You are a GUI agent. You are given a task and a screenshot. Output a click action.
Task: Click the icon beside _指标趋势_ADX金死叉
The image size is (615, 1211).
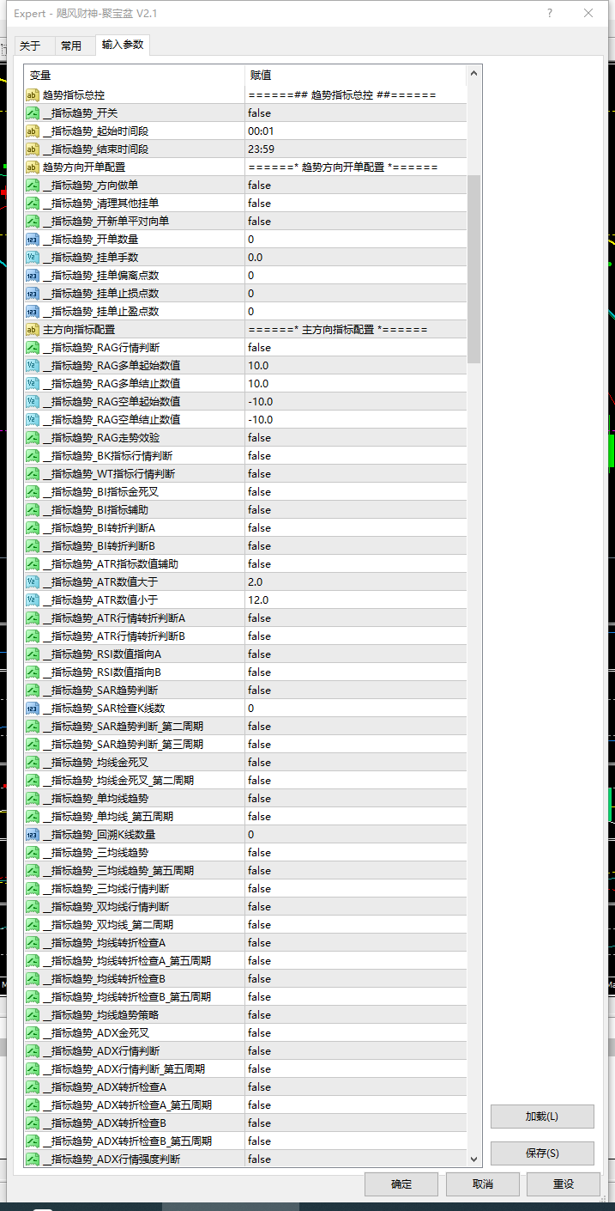pos(32,1033)
